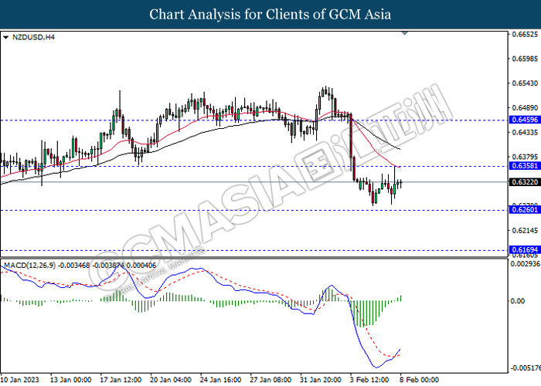Click the 3 Feb 12:00 time label

tap(369, 380)
